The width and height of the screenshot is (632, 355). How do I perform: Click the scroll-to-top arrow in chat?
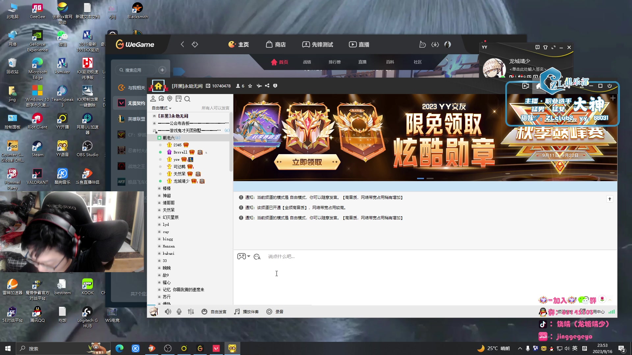click(610, 199)
